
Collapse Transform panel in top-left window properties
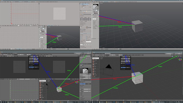click(86, 16)
